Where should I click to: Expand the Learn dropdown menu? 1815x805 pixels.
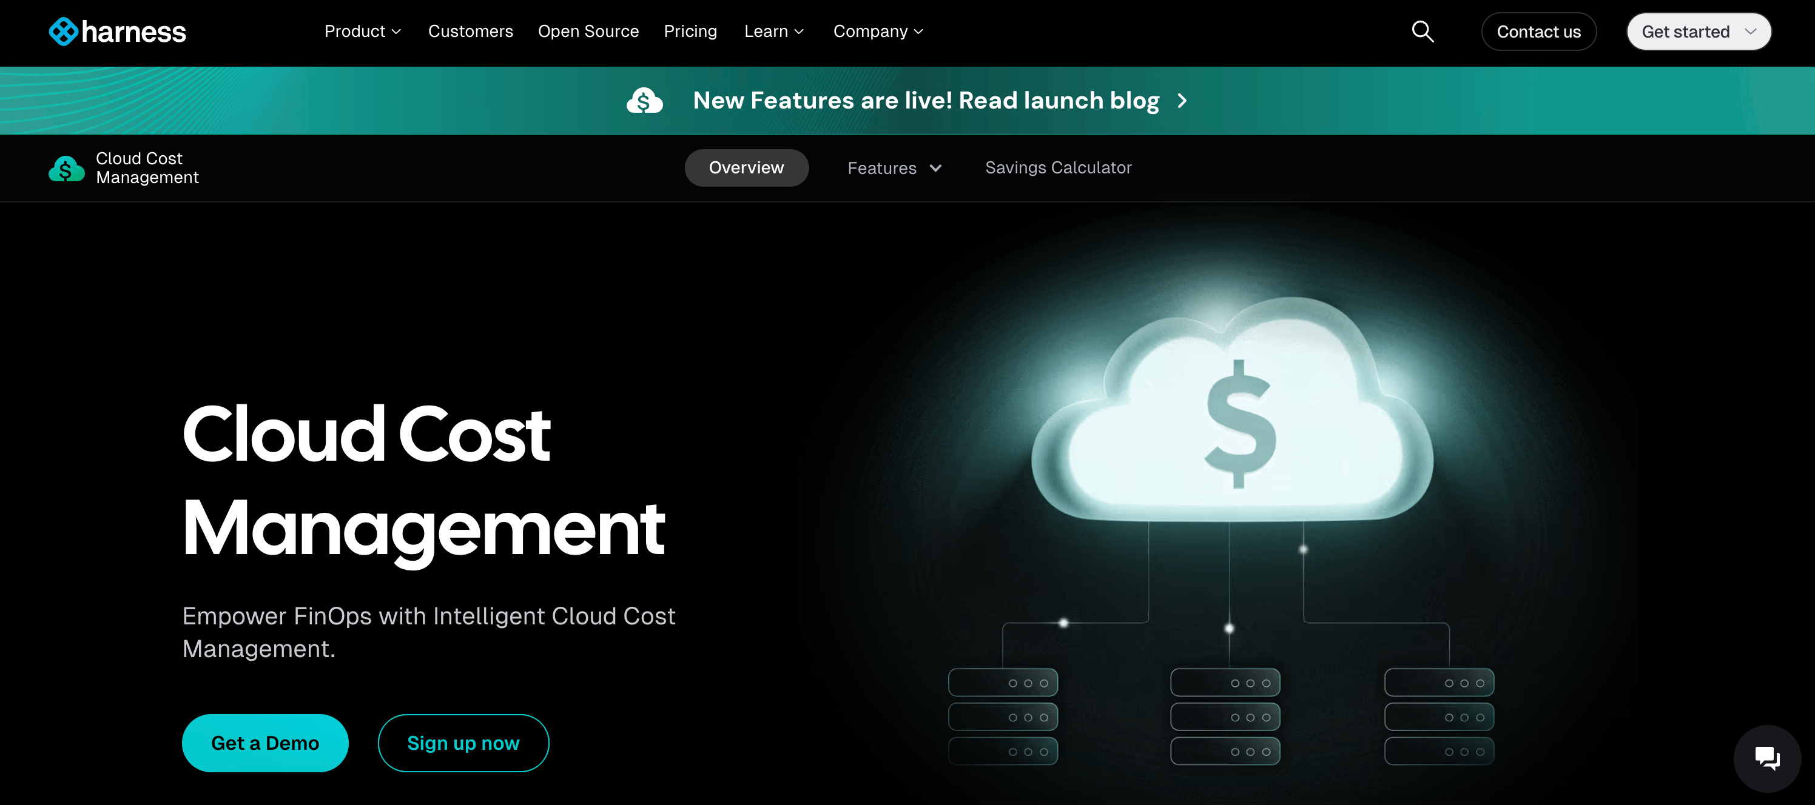pyautogui.click(x=773, y=32)
